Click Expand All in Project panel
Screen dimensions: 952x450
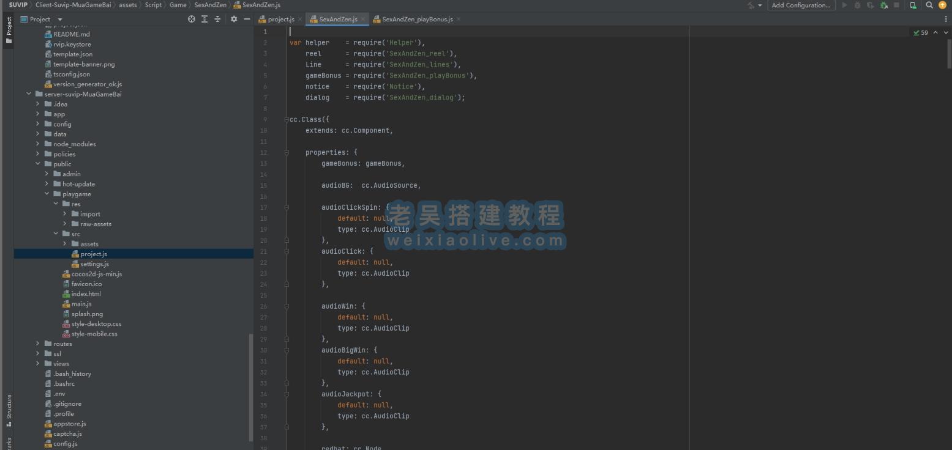pyautogui.click(x=204, y=20)
